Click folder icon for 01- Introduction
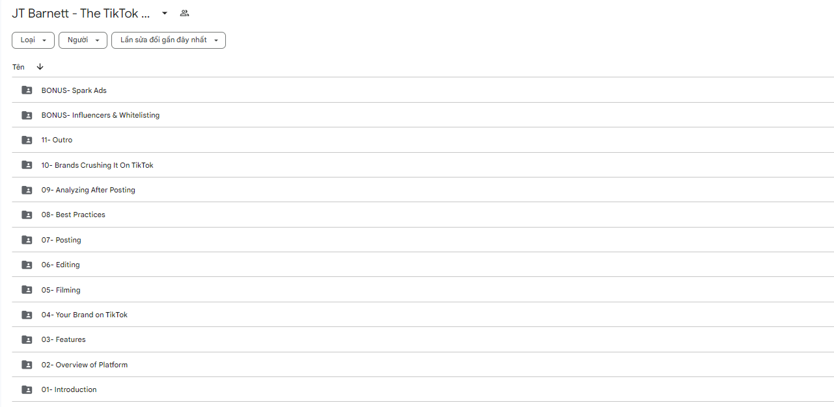The image size is (834, 407). 27,389
